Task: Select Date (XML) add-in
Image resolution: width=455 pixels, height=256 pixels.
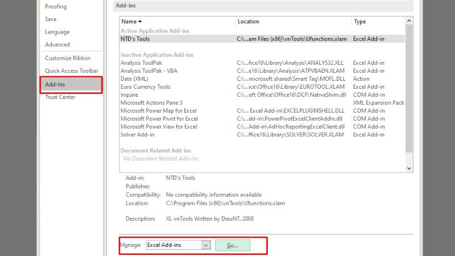Action: point(134,79)
